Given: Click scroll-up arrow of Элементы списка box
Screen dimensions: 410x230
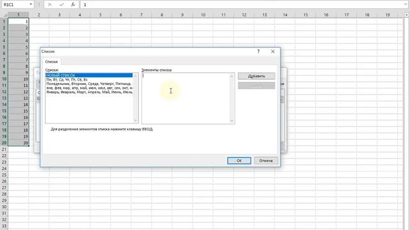Looking at the screenshot, I should 231,76.
